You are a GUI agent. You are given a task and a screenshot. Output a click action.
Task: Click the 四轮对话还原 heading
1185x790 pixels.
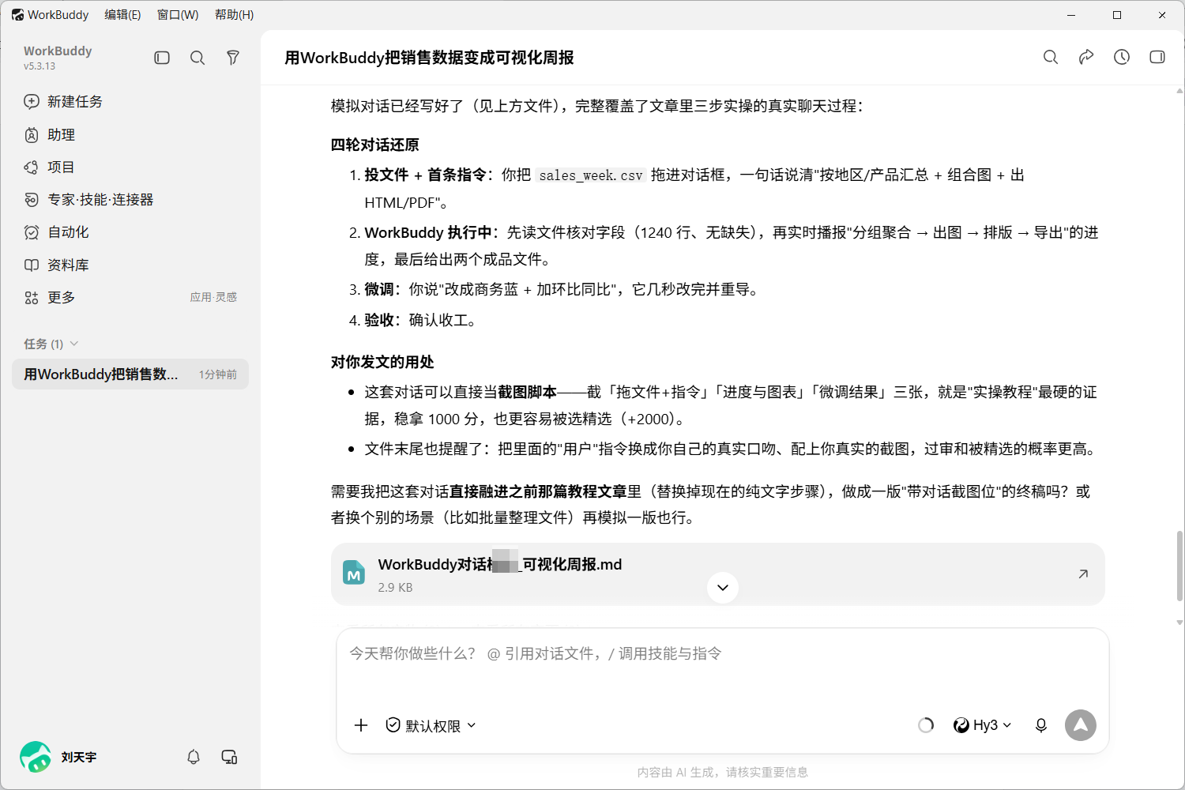coord(374,145)
